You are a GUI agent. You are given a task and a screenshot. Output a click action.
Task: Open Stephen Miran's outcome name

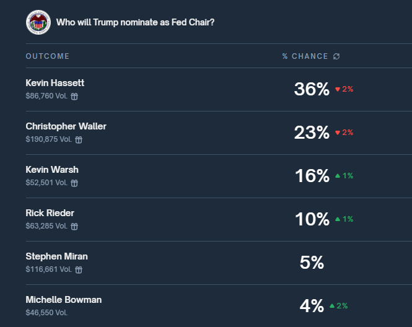[57, 256]
